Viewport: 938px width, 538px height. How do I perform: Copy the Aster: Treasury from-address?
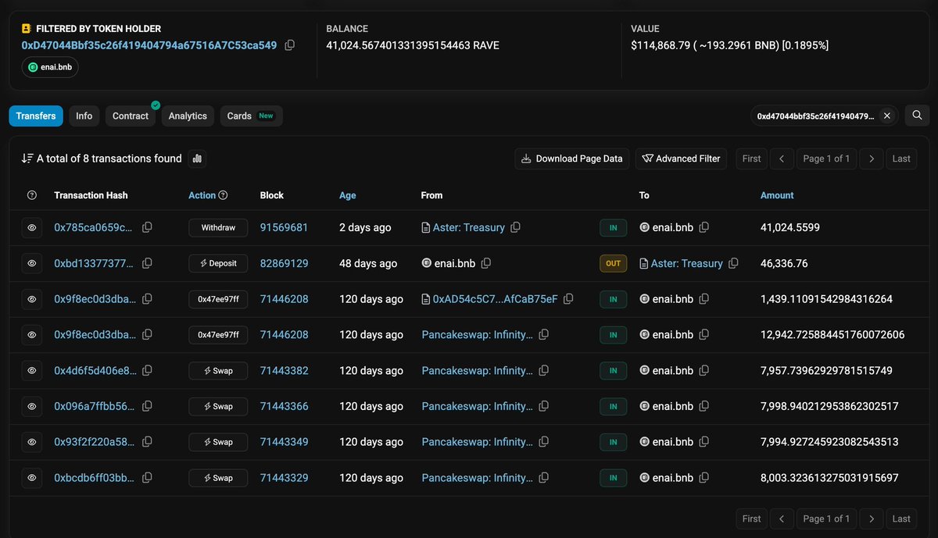[x=516, y=227]
